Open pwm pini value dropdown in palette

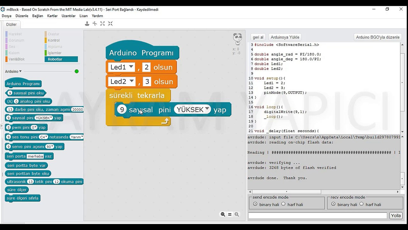[36, 127]
